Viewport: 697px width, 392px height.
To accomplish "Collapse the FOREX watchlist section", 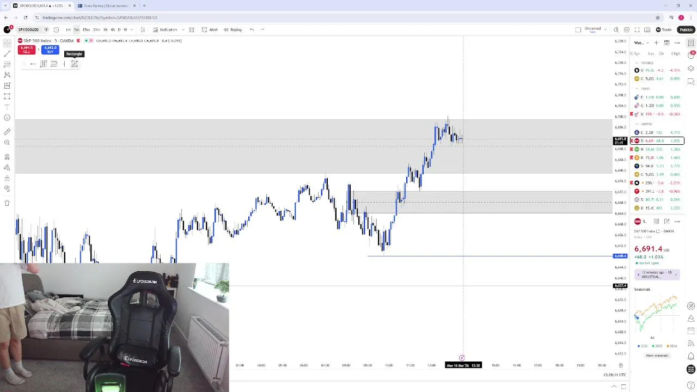I will (637, 89).
